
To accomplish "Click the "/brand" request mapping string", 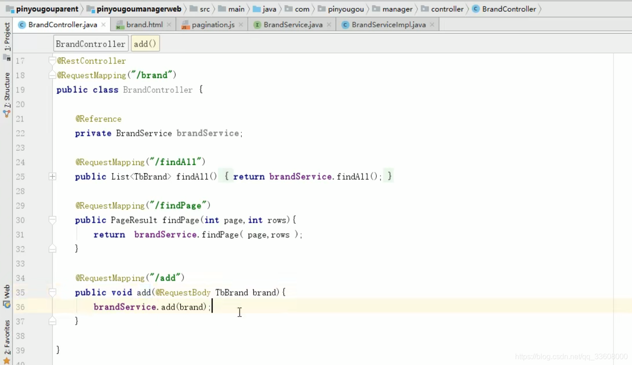I will (x=152, y=75).
